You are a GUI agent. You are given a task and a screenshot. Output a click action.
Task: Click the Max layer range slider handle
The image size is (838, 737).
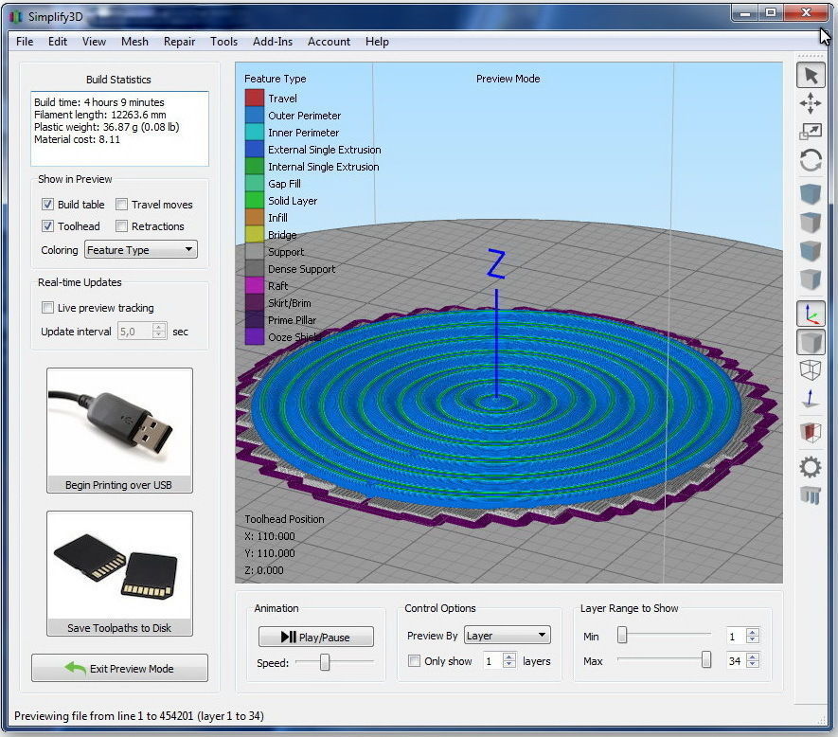pyautogui.click(x=706, y=660)
